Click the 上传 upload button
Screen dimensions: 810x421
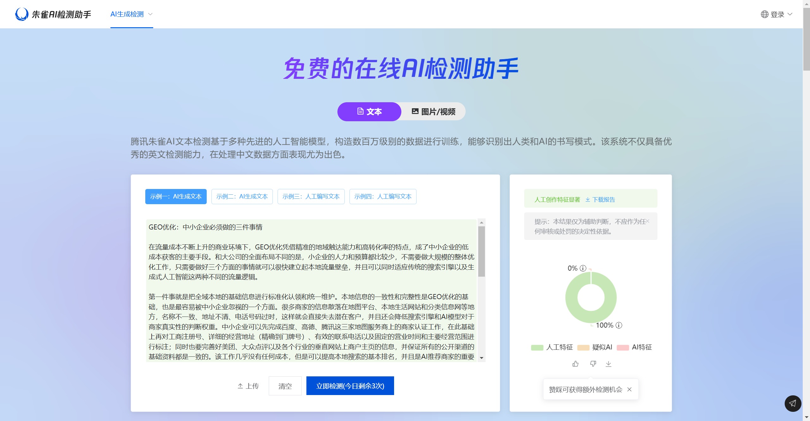coord(248,386)
